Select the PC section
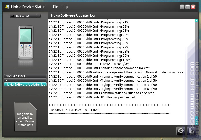 [x=25, y=80]
